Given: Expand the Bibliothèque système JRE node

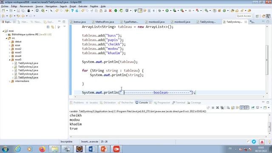Looking at the screenshot, I should coord(7,34).
